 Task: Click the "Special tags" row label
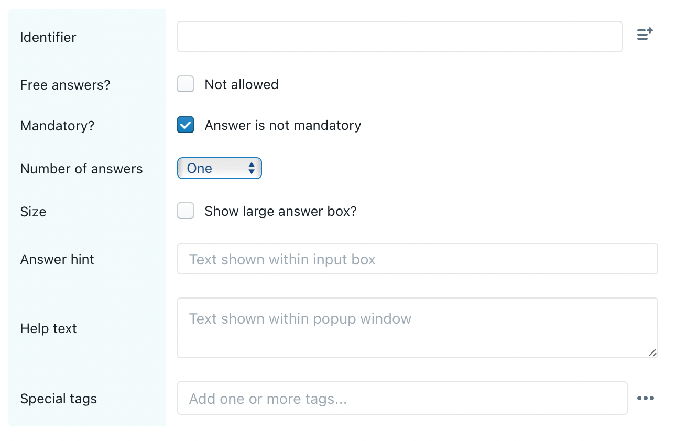[x=59, y=399]
